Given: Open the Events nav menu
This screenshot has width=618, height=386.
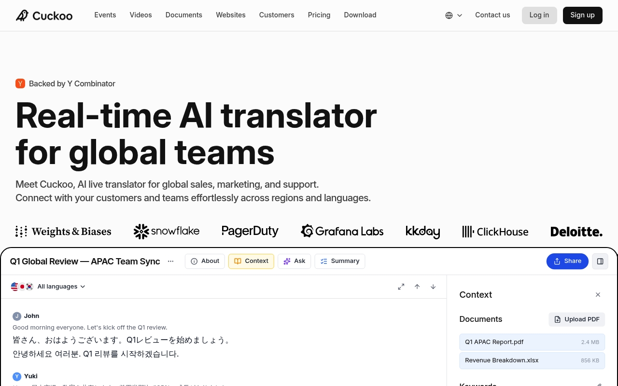Looking at the screenshot, I should (105, 15).
